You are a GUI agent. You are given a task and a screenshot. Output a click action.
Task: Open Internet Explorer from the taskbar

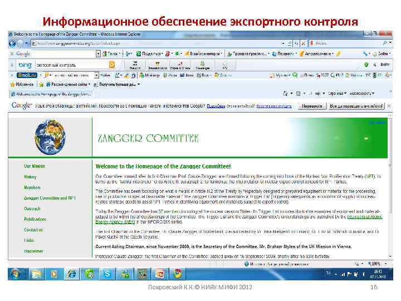tap(72, 274)
